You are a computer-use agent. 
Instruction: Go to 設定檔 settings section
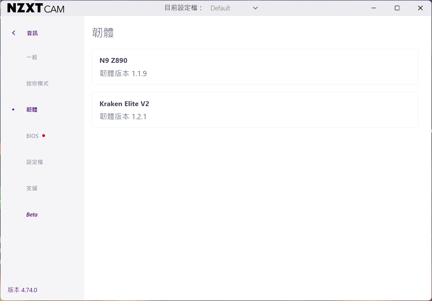point(34,162)
